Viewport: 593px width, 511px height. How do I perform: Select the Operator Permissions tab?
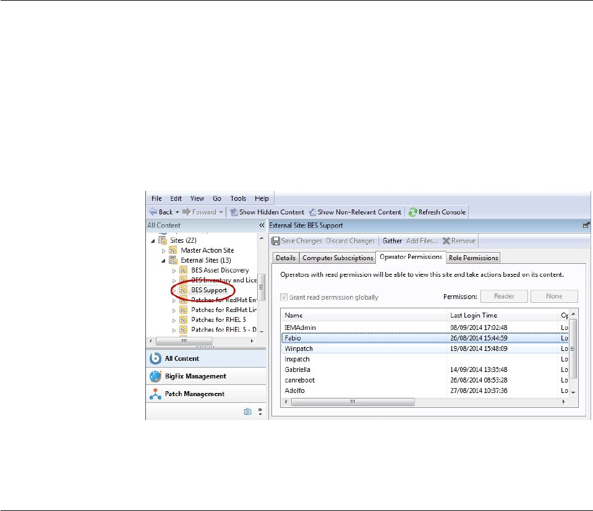411,256
